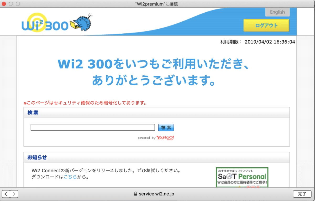The height and width of the screenshot is (201, 315).
Task: Go forward with the right arrow button
Action: pos(14,194)
